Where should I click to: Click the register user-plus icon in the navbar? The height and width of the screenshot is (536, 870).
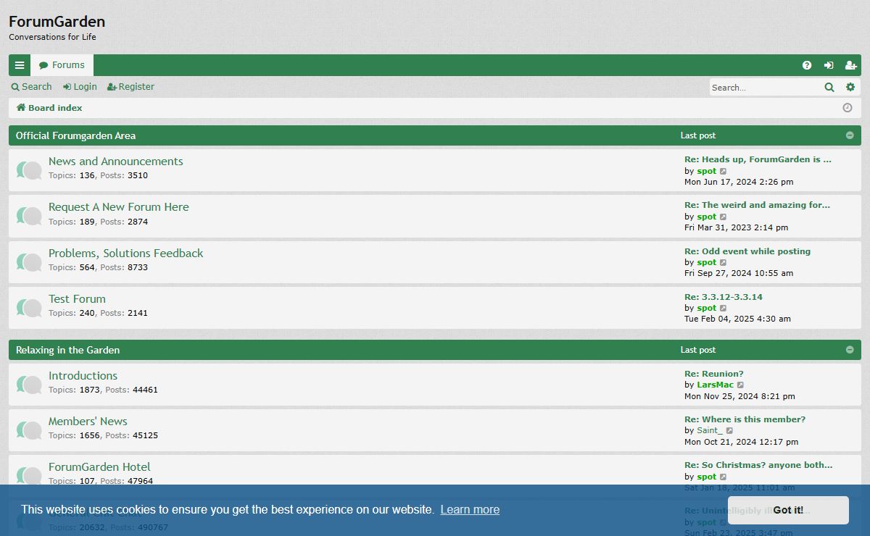point(850,65)
